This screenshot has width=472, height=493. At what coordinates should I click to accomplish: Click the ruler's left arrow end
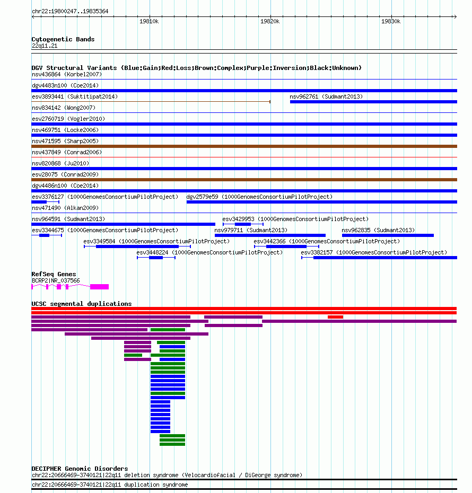tap(33, 16)
